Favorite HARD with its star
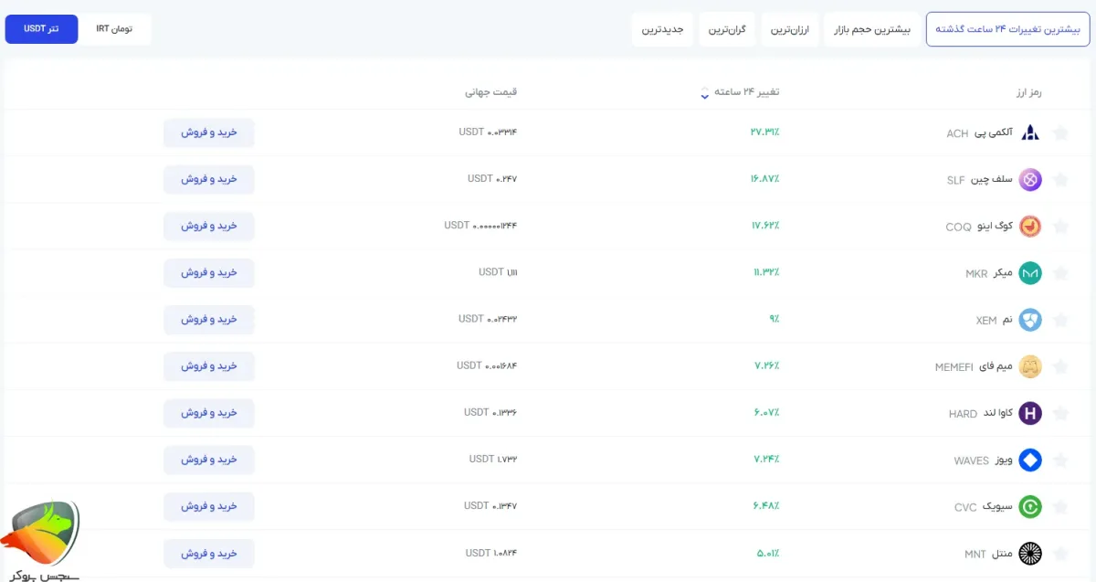 click(1060, 413)
